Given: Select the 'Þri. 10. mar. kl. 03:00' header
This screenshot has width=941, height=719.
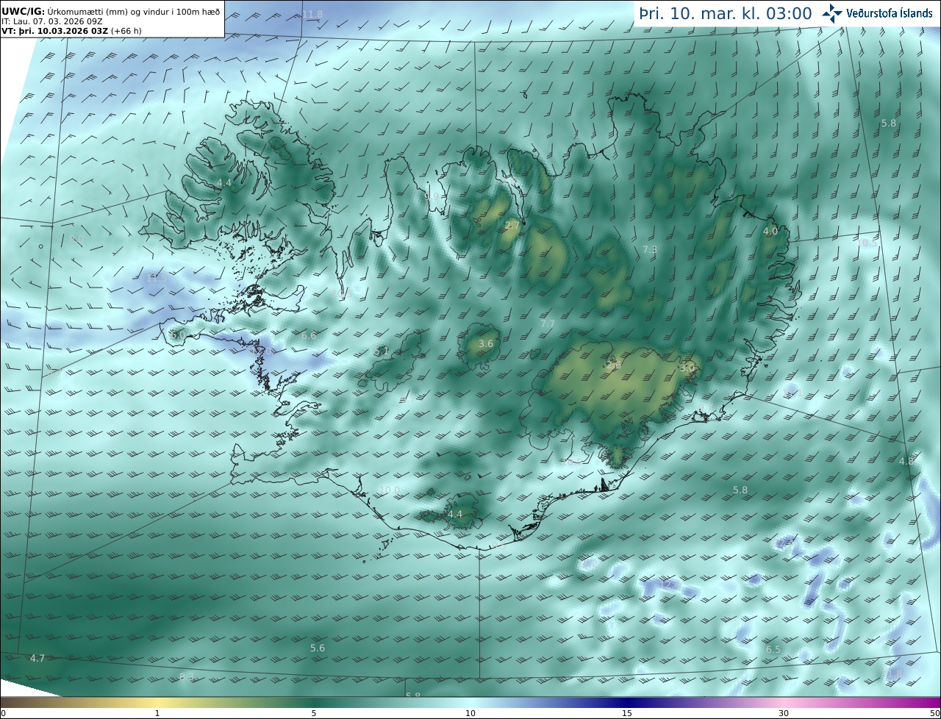Looking at the screenshot, I should [725, 13].
